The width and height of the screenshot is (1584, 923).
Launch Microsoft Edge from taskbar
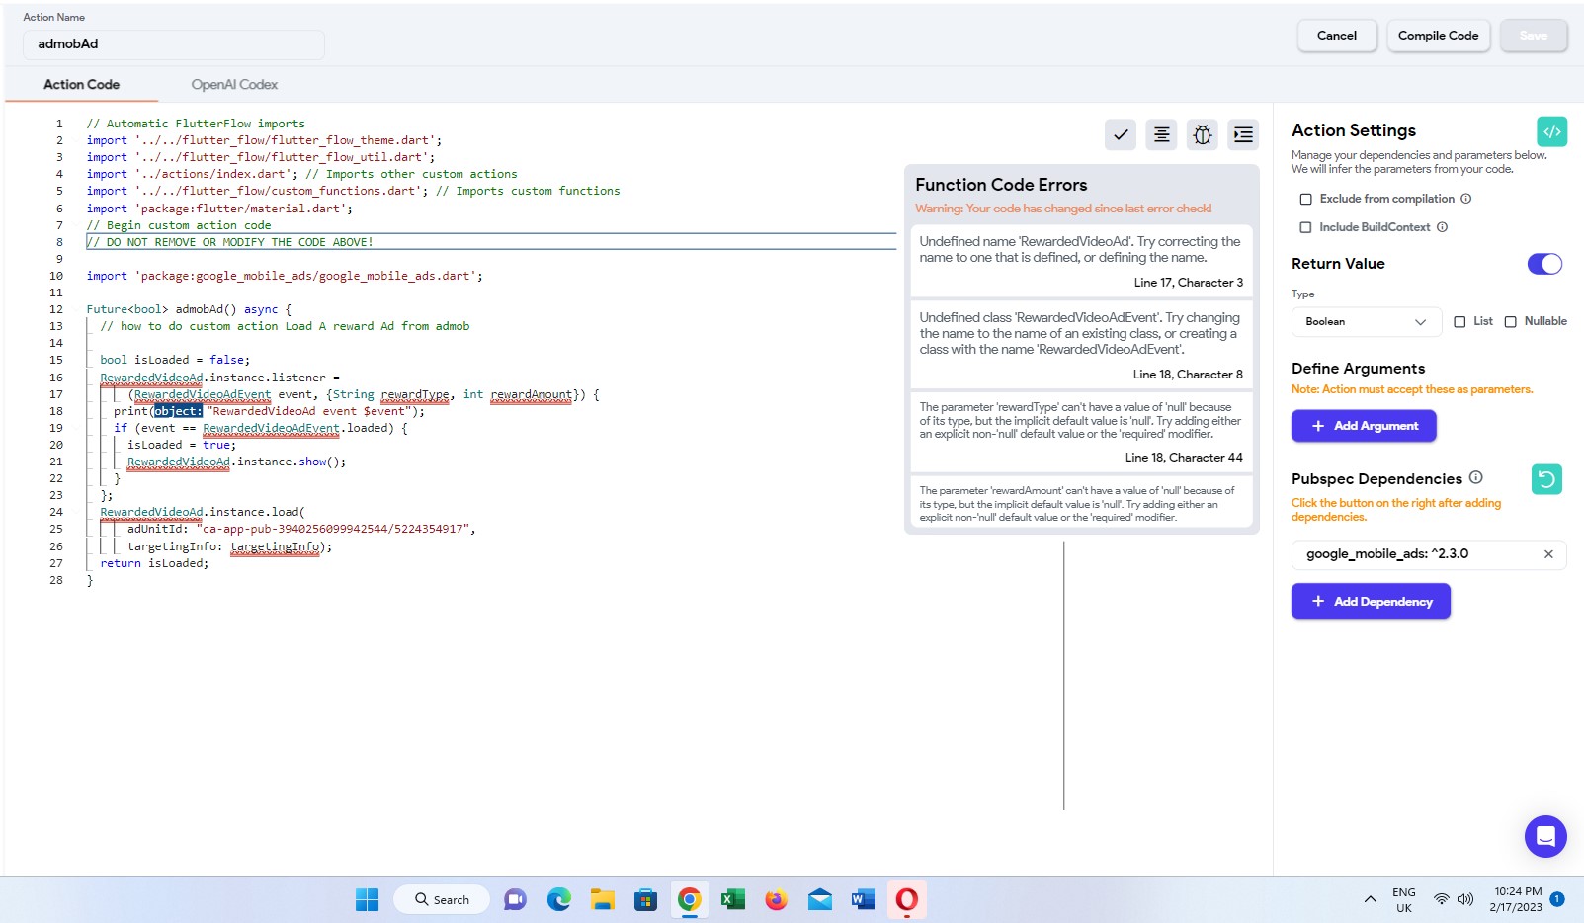click(559, 899)
